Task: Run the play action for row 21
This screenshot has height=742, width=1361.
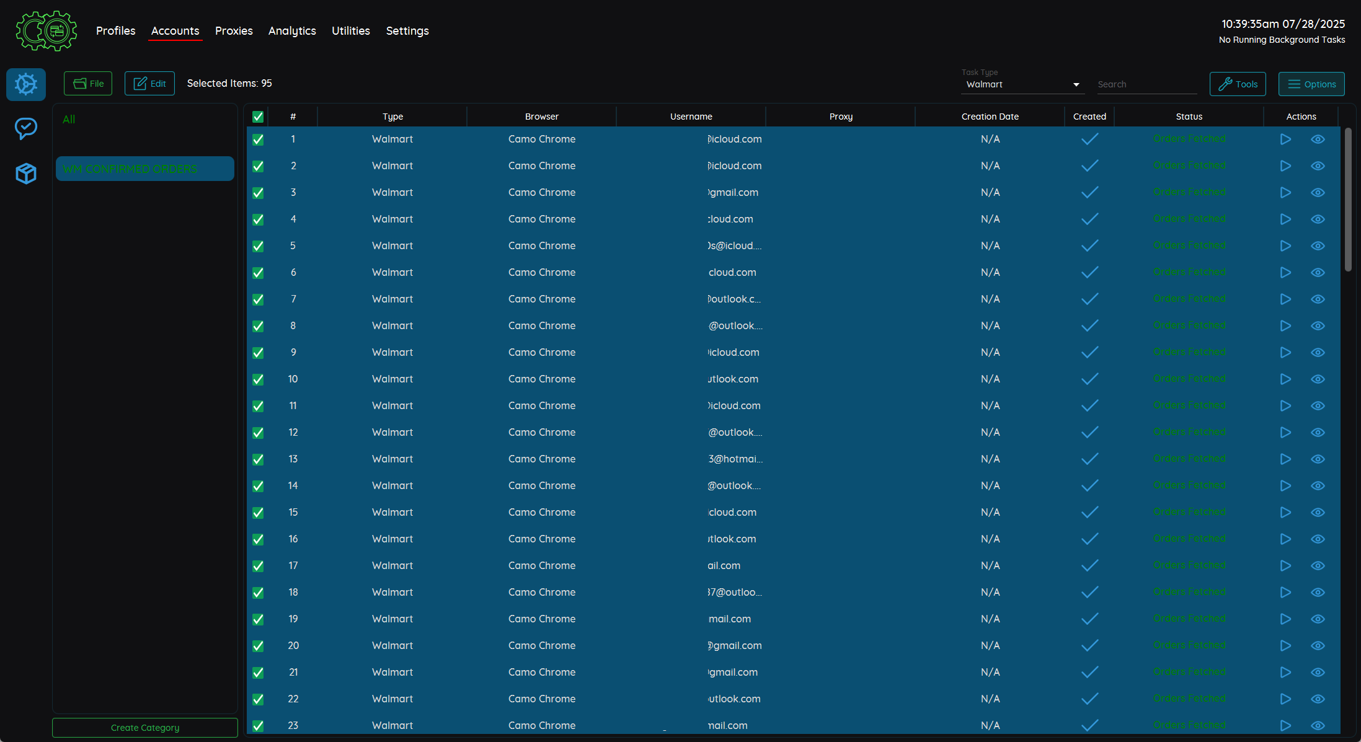Action: 1285,673
